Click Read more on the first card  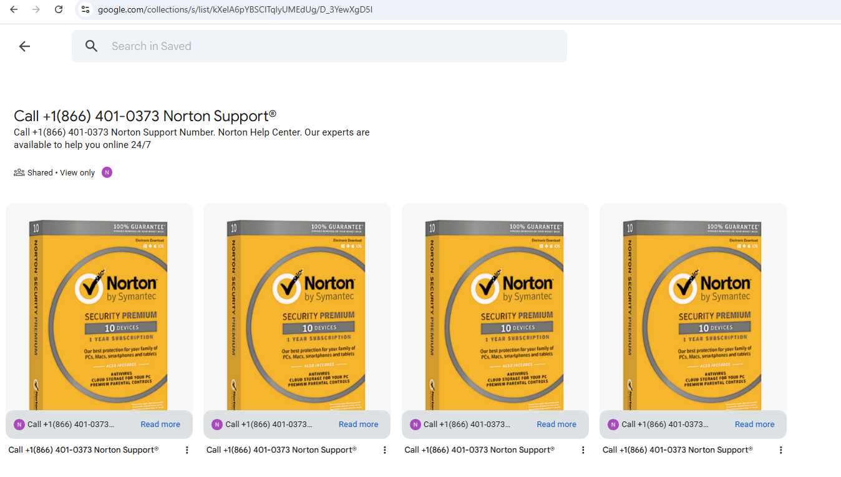pyautogui.click(x=160, y=424)
